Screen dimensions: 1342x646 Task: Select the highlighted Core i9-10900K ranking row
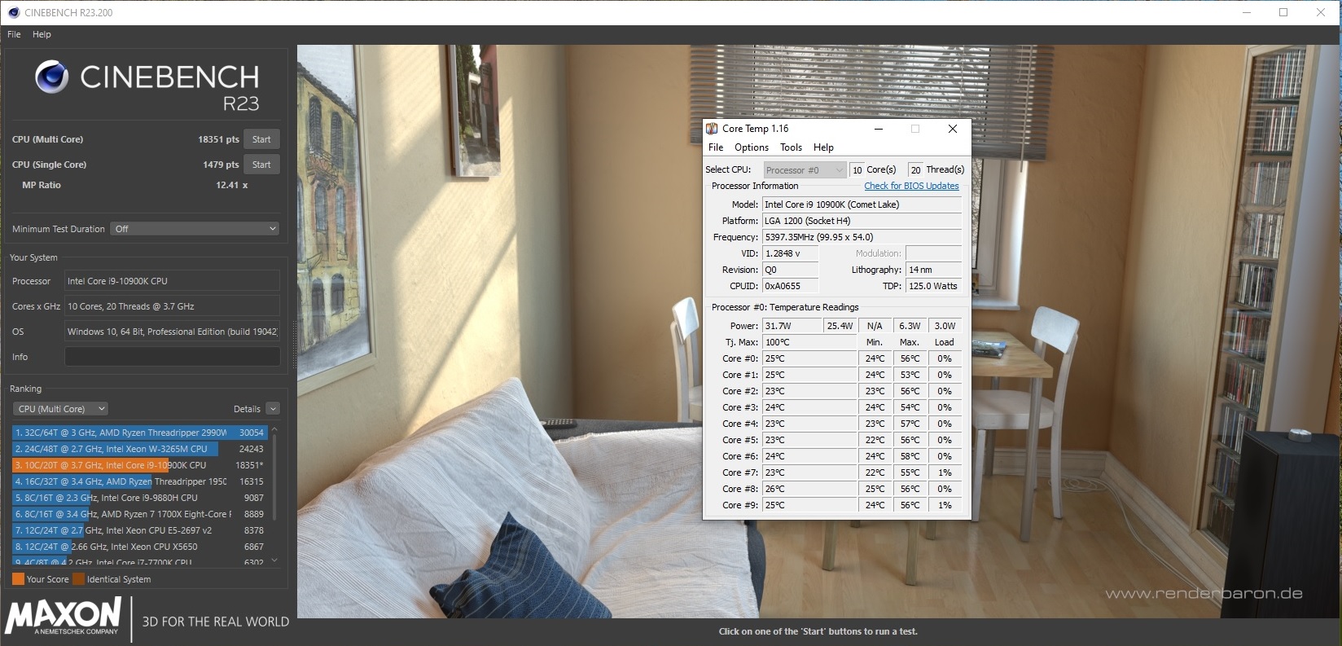click(x=139, y=465)
